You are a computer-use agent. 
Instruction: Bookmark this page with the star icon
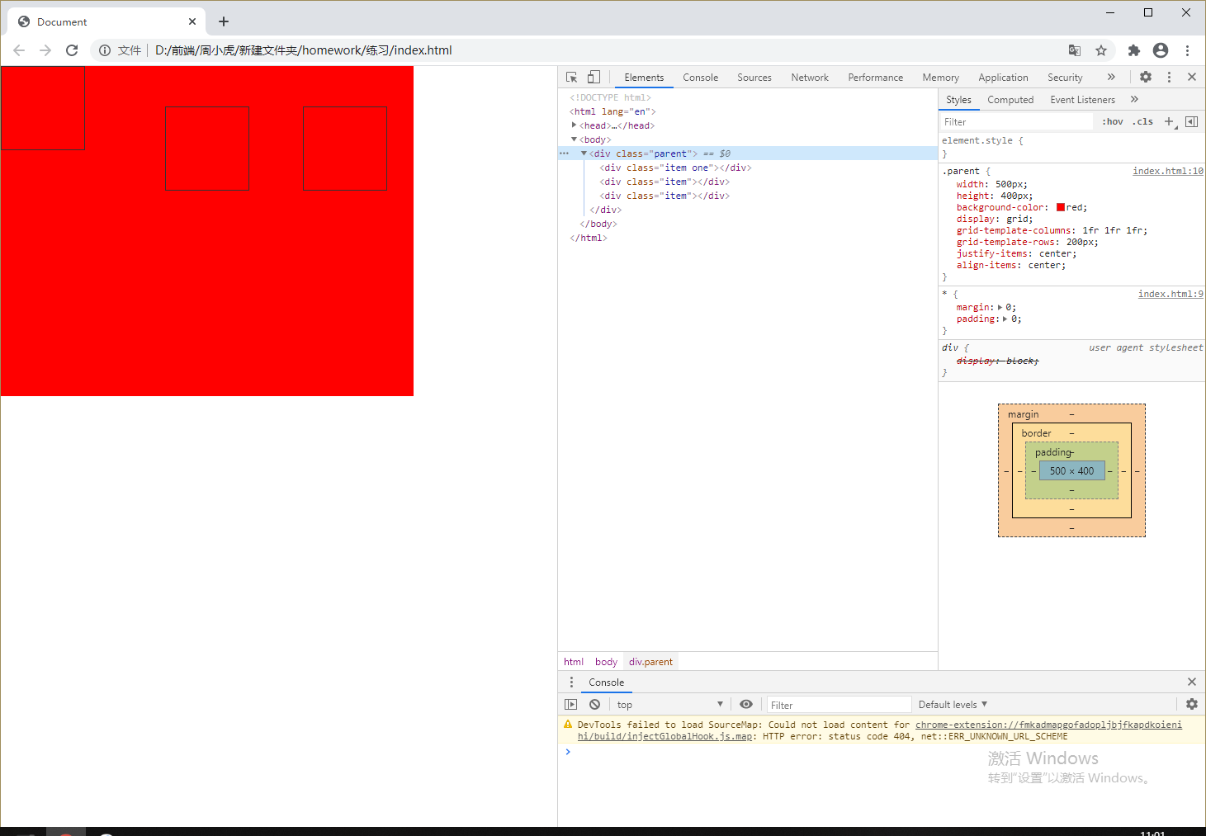[x=1101, y=50]
